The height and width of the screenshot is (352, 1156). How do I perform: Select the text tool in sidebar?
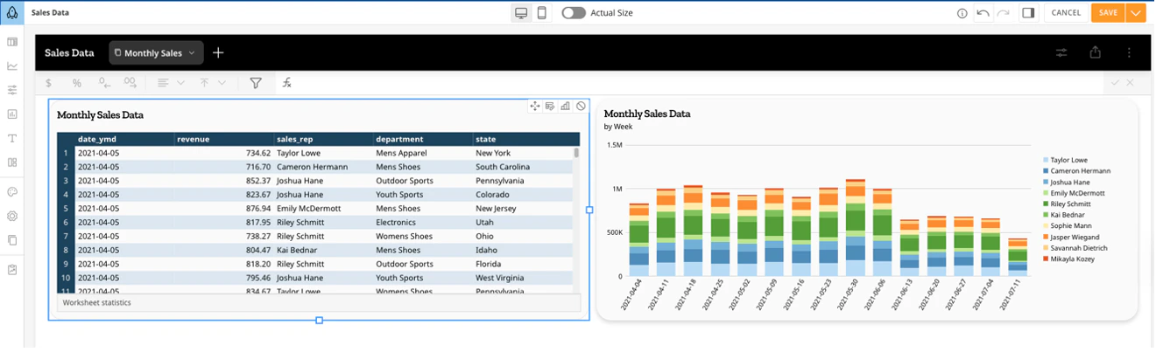pos(12,138)
